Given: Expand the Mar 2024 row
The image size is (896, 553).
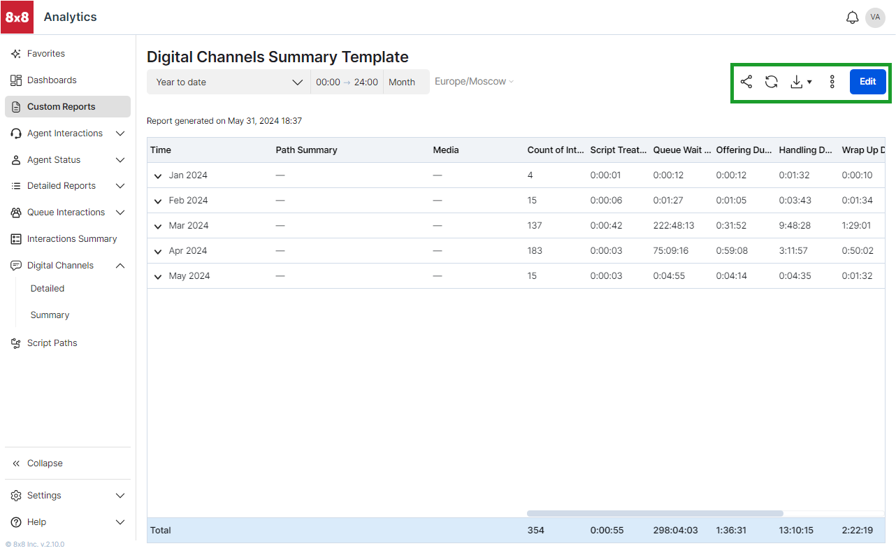Looking at the screenshot, I should 157,226.
